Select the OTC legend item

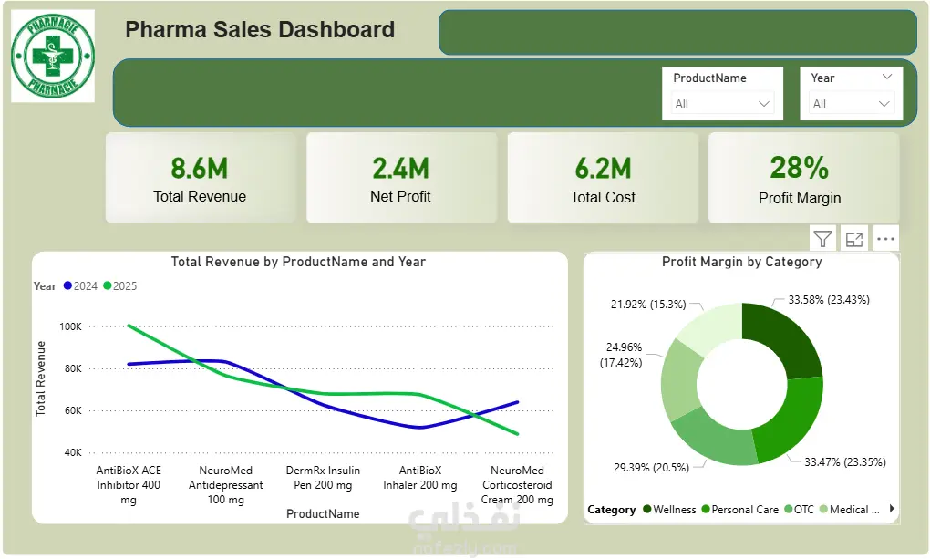[x=799, y=509]
